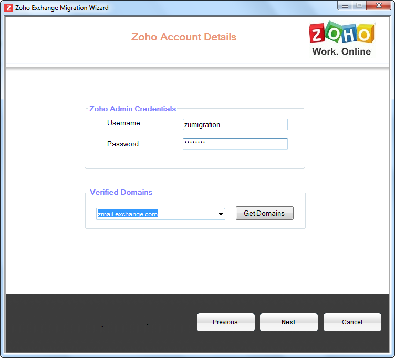Click the Work. Online tagline
Screen dimensions: 395x358
click(x=341, y=51)
